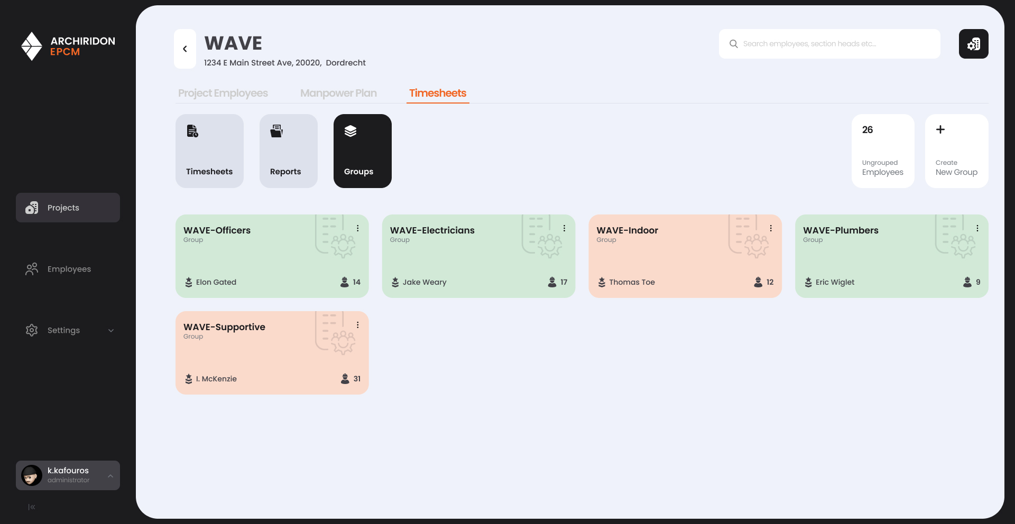Image resolution: width=1015 pixels, height=524 pixels.
Task: Open the Reports tile
Action: point(289,151)
